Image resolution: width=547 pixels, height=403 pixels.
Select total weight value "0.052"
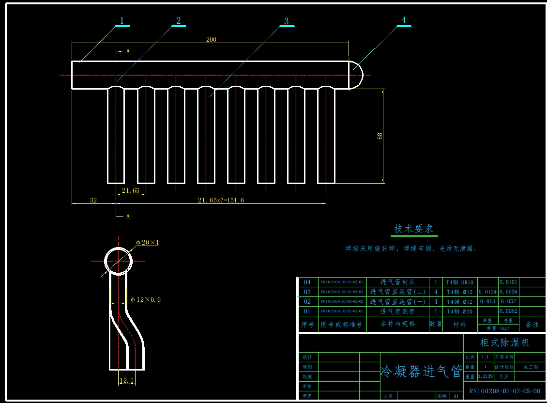pyautogui.click(x=508, y=301)
